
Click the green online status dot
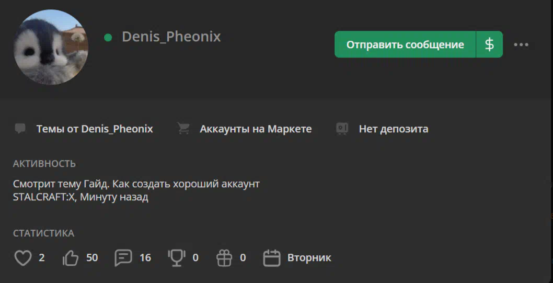coord(108,38)
